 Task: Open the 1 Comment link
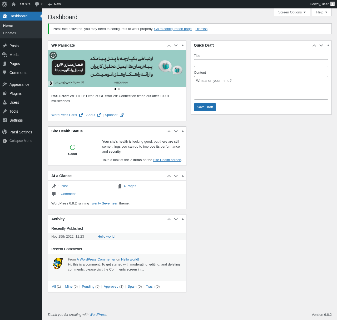[x=67, y=194]
